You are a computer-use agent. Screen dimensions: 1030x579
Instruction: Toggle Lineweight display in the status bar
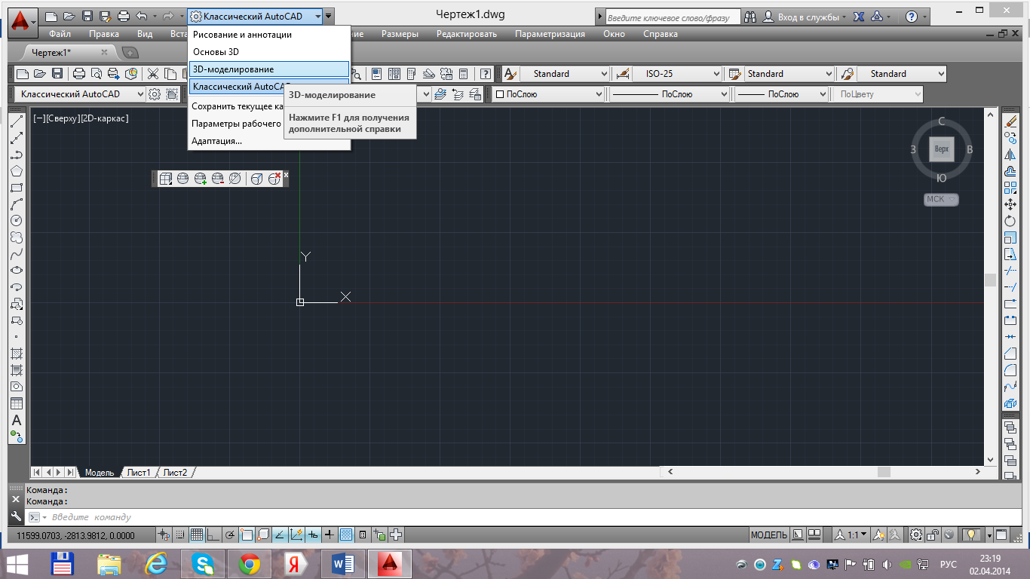(x=330, y=535)
